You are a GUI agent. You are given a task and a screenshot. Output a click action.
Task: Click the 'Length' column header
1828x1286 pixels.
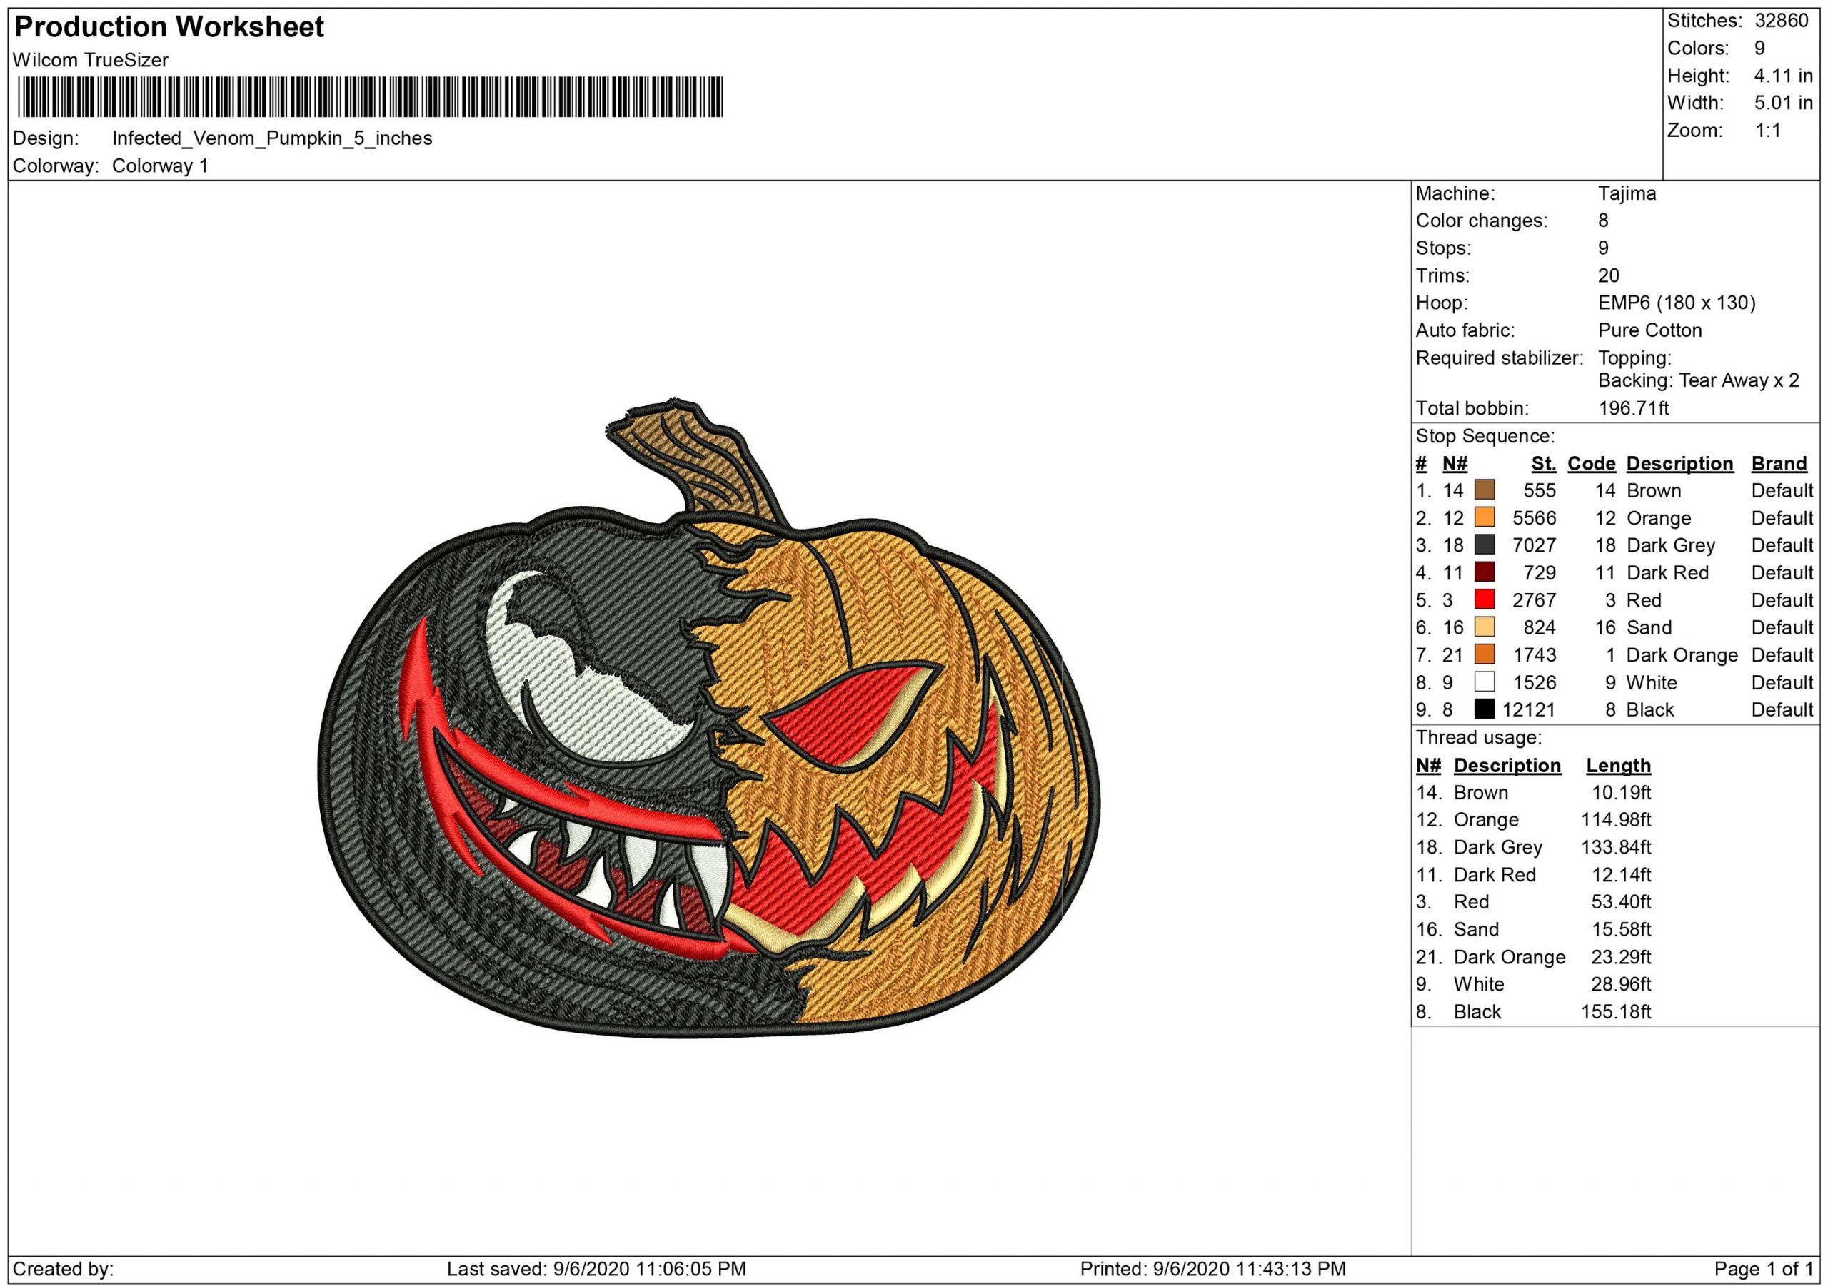[x=1618, y=766]
